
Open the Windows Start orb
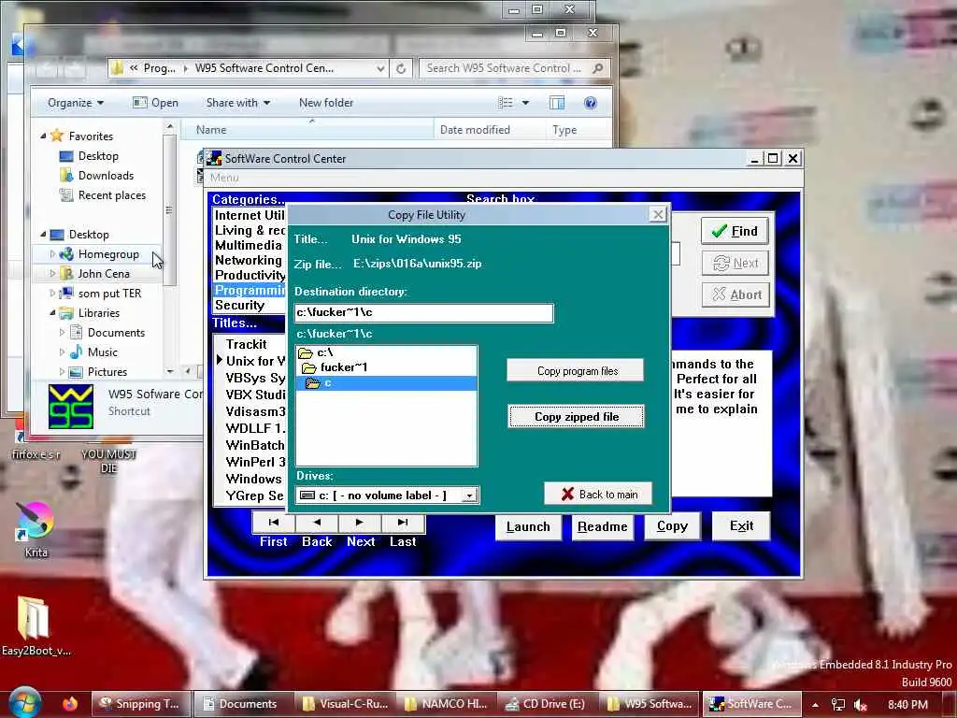click(24, 703)
